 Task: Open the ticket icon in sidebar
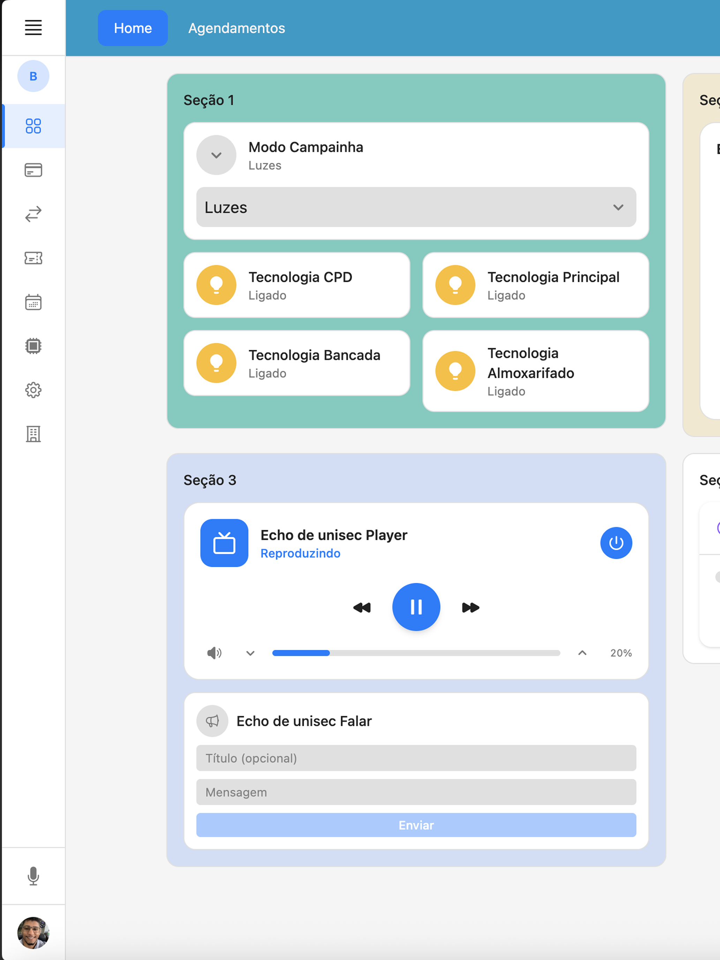[x=33, y=258]
